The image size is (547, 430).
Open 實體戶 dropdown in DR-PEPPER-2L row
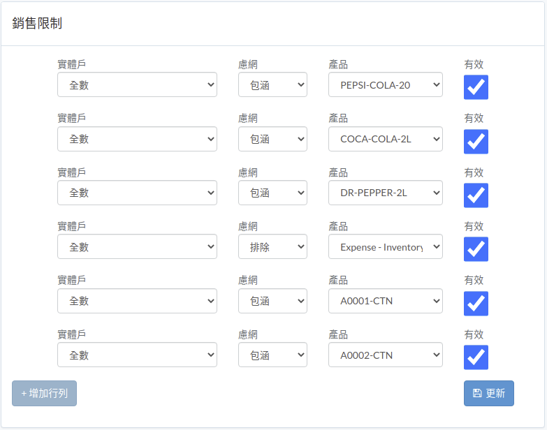(137, 193)
